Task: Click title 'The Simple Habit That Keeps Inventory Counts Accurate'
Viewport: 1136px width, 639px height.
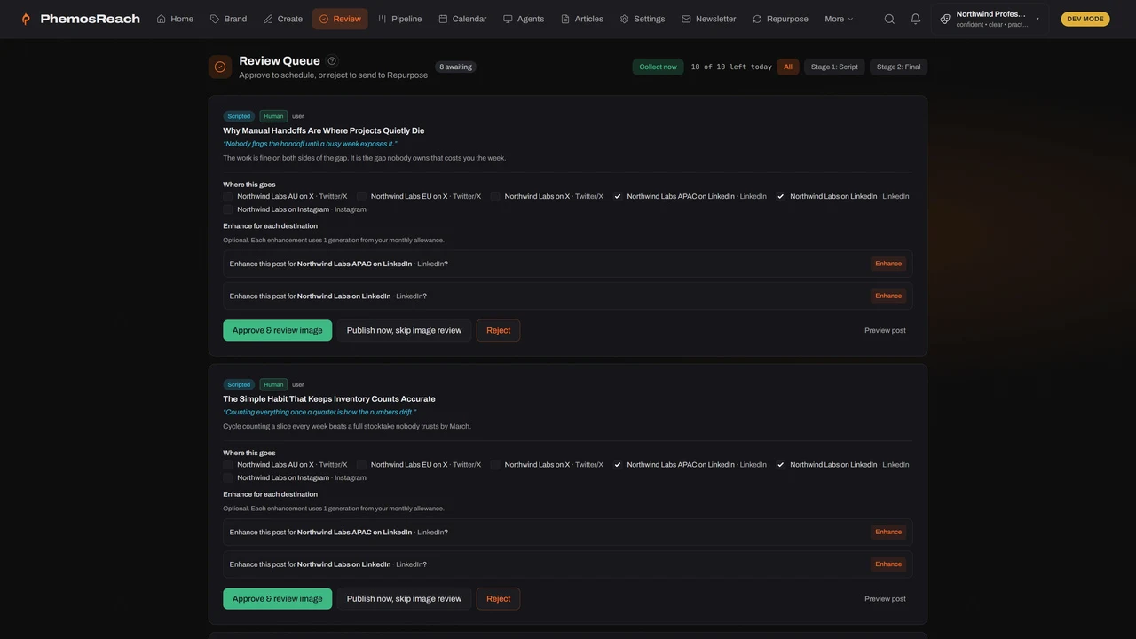Action: (329, 398)
